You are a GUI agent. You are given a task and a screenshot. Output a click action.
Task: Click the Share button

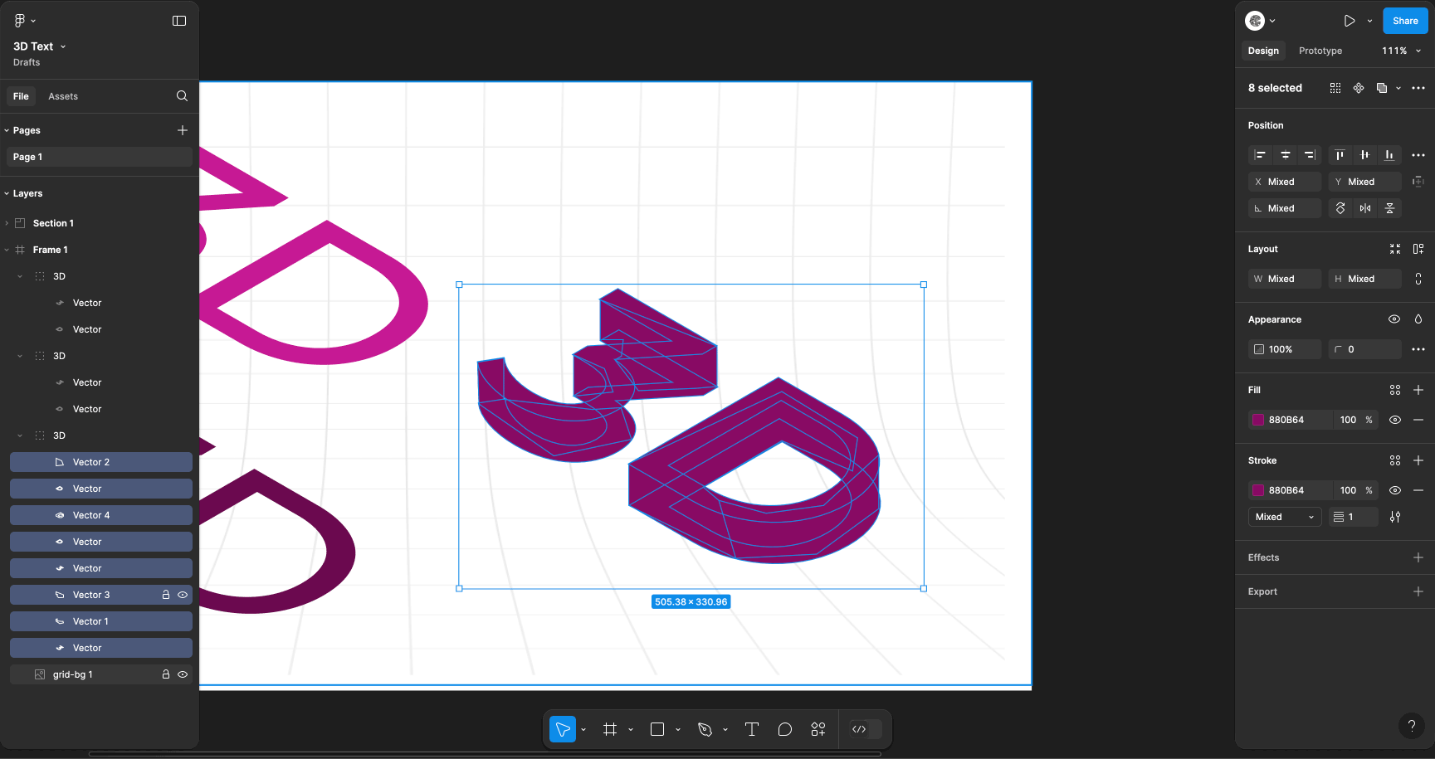point(1404,21)
